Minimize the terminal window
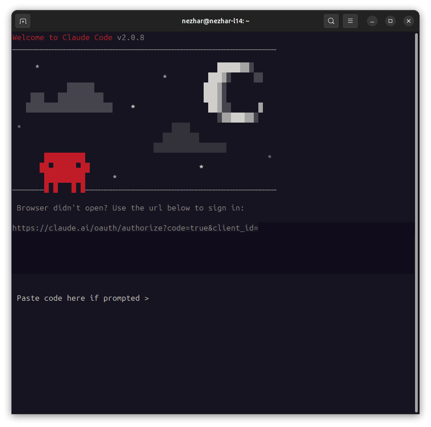This screenshot has height=427, width=431. point(372,21)
